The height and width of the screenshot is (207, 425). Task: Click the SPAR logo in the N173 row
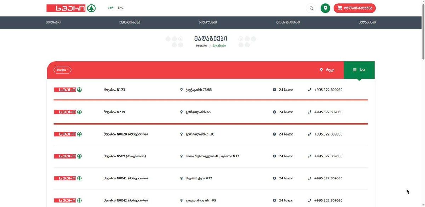68,90
